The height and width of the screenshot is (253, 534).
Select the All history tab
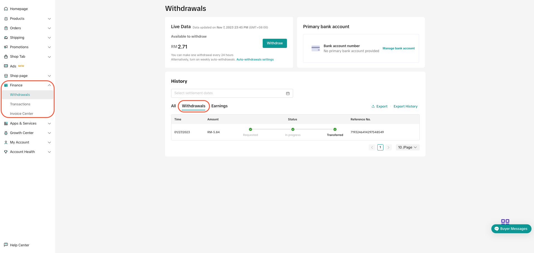pos(173,106)
